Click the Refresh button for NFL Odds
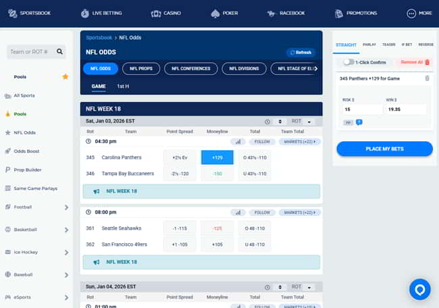This screenshot has width=439, height=308. 301,53
